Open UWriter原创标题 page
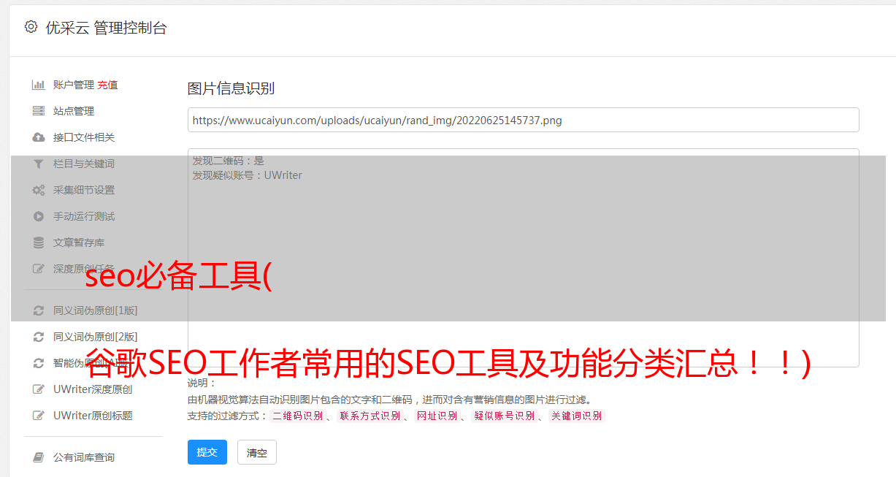 [x=93, y=416]
